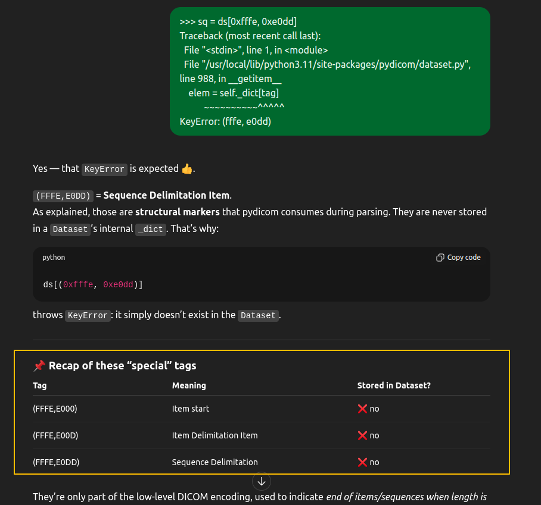Click the inline KeyError code after 'that'
The width and height of the screenshot is (541, 505).
click(x=104, y=169)
